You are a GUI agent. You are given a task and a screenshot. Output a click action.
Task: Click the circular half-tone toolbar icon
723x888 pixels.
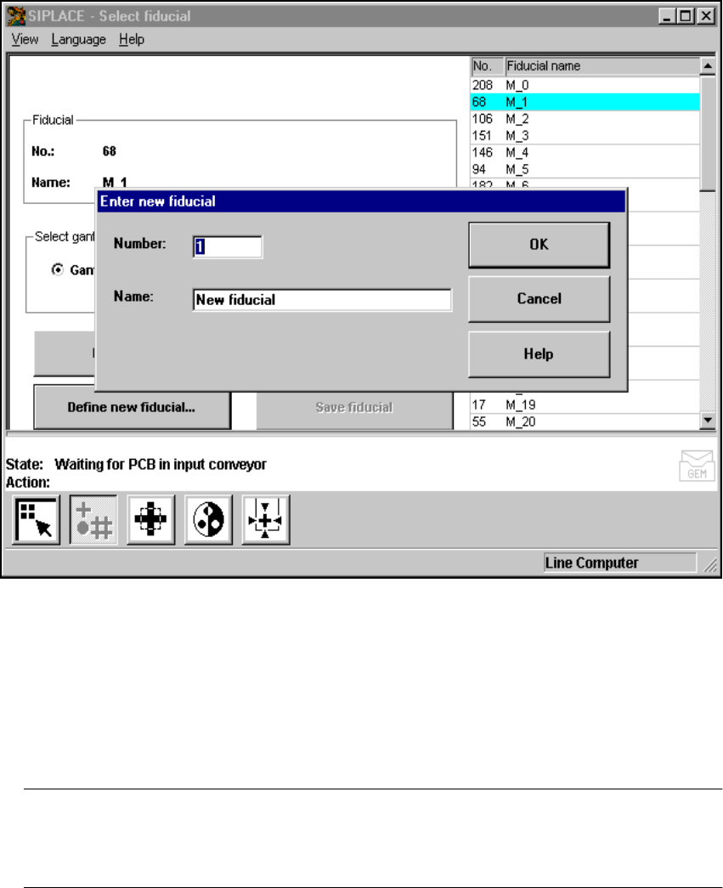point(208,519)
